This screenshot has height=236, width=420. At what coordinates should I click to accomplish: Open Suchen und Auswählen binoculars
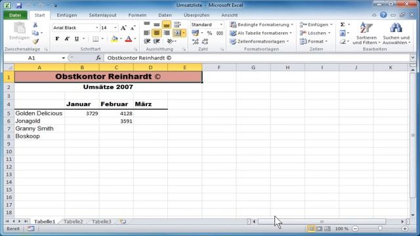coord(396,33)
